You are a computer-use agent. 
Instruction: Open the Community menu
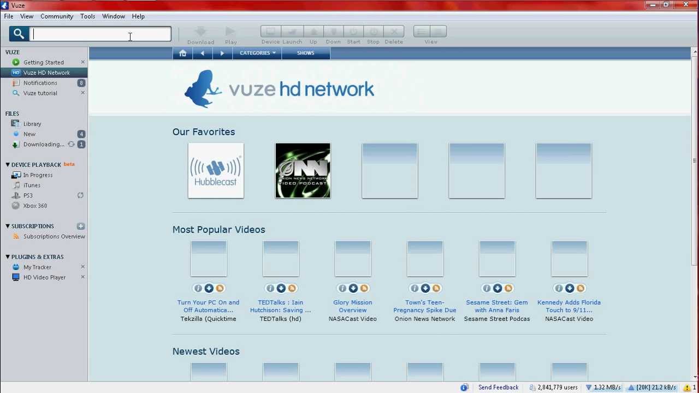tap(57, 16)
